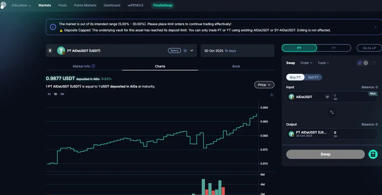This screenshot has height=195, width=382.
Task: Click the PT AIDaUSDT output token box
Action: click(309, 134)
